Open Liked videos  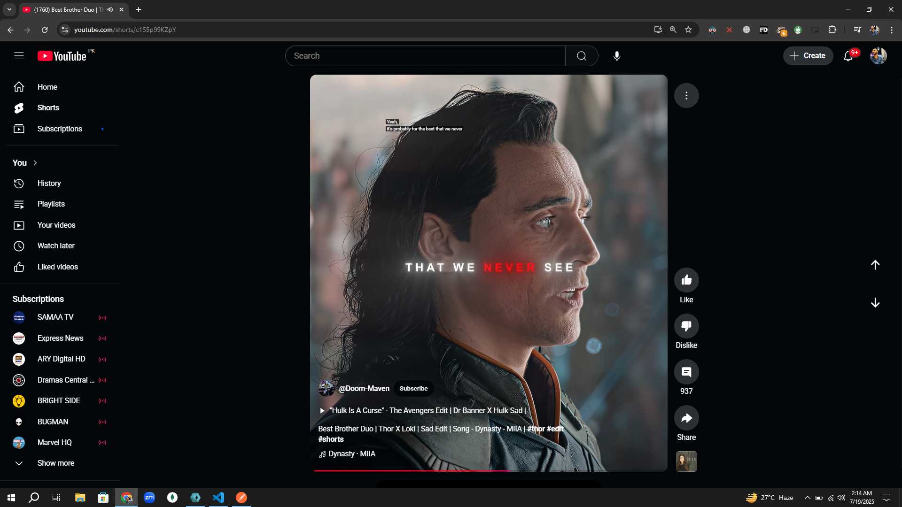tap(60, 267)
